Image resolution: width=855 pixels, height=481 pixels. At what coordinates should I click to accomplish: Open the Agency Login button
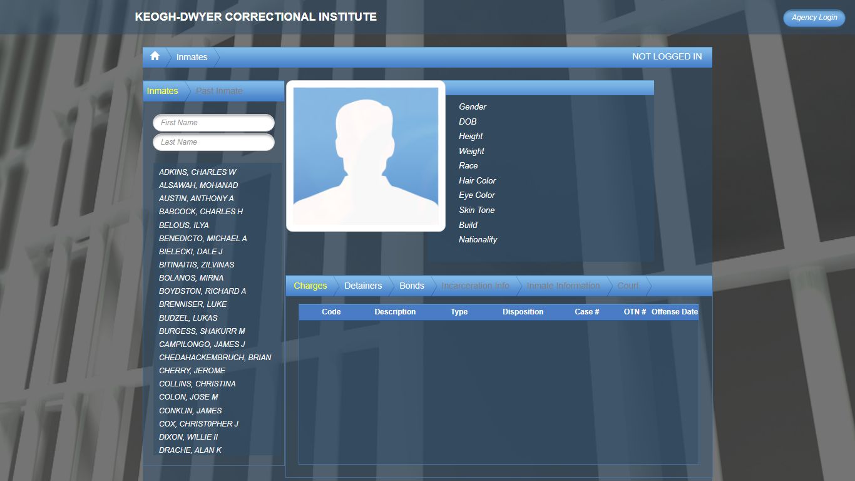pos(814,18)
